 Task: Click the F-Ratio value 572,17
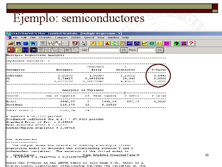(133, 102)
